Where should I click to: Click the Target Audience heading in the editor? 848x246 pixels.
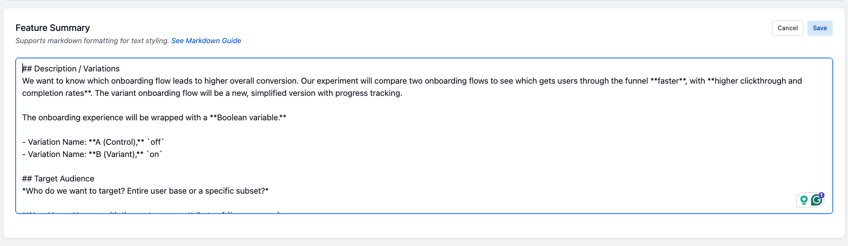tap(58, 178)
